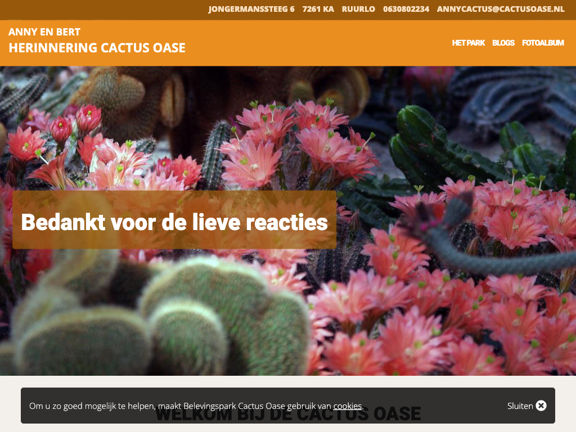Open the cookies link in the notice
Screen dimensions: 576x432
[347, 406]
